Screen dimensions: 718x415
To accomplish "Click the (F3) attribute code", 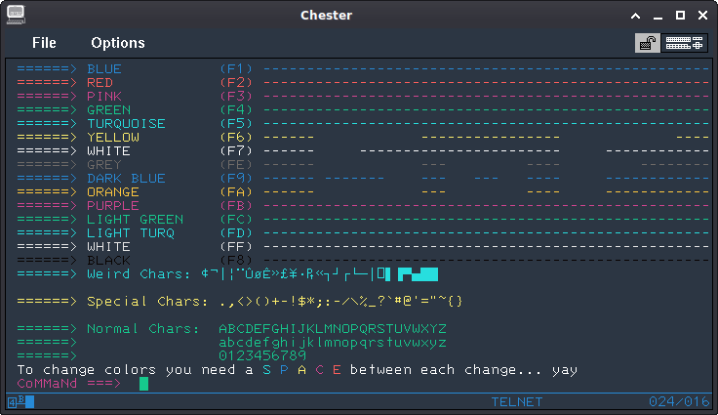I will pos(236,97).
